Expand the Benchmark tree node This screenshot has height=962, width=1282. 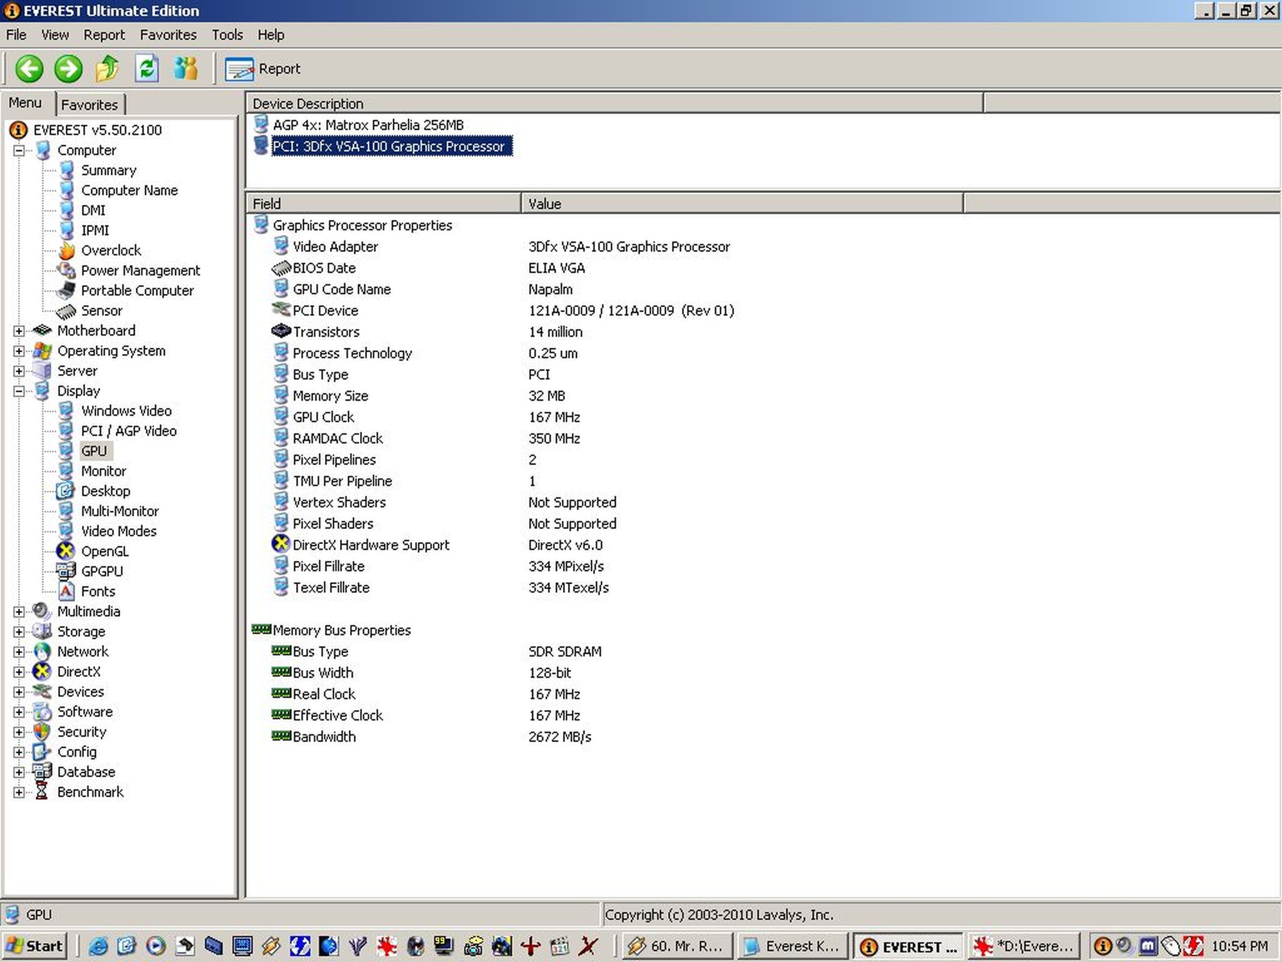point(19,792)
